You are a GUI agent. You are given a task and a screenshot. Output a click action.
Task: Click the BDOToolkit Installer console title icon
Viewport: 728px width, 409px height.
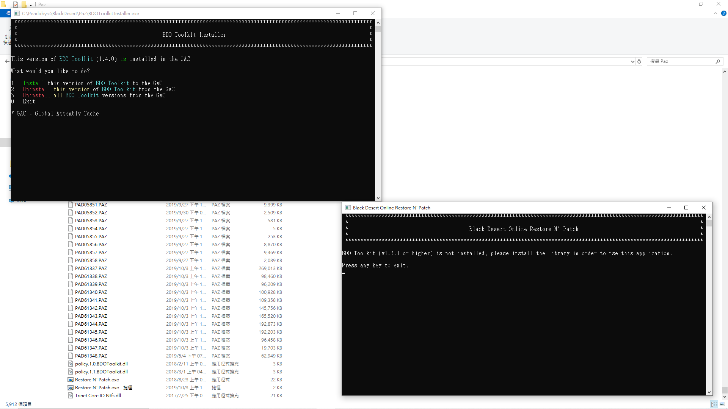17,13
